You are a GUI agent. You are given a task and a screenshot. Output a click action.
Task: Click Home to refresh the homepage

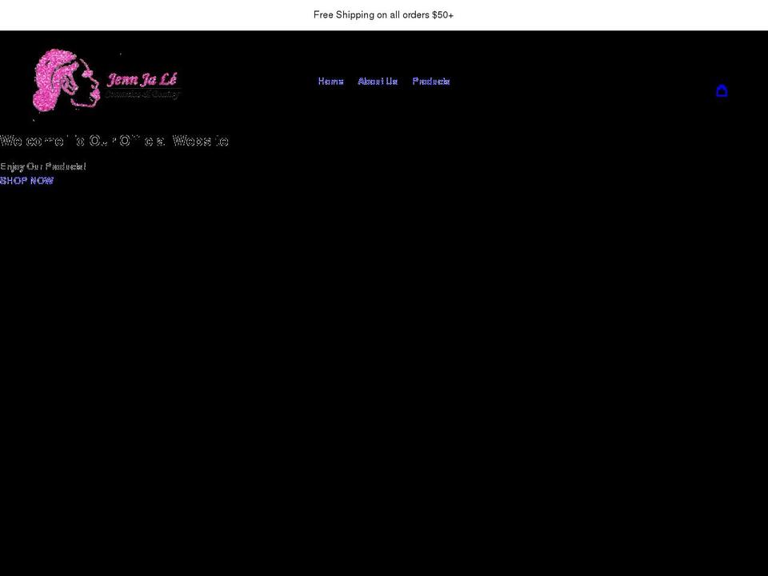330,81
